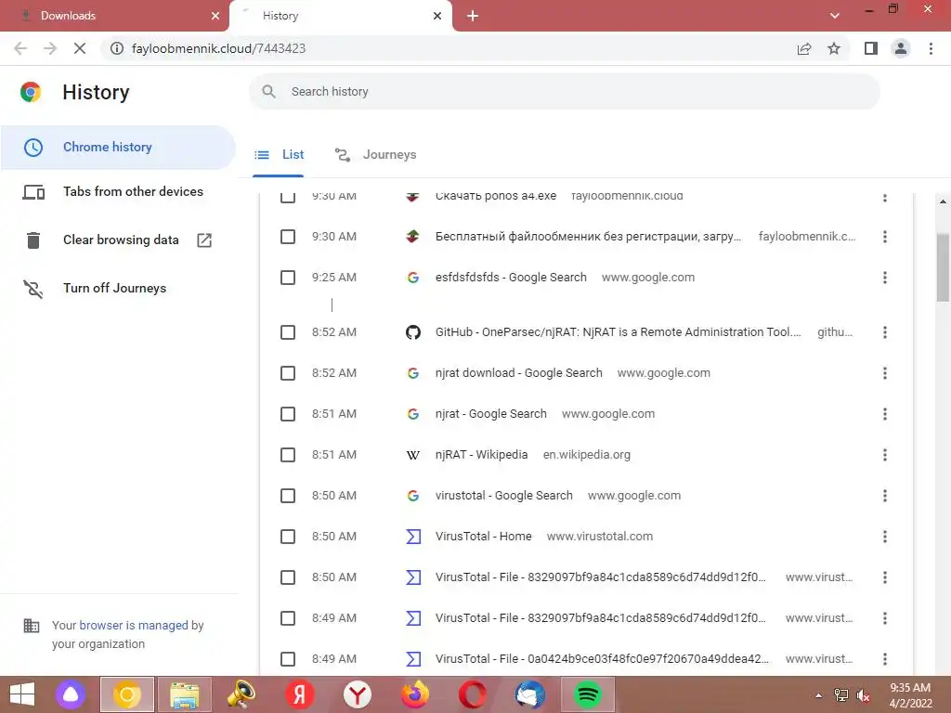
Task: Close the History tab
Action: (x=437, y=16)
